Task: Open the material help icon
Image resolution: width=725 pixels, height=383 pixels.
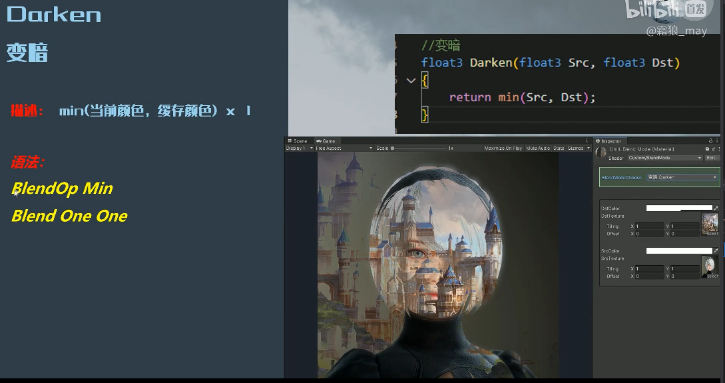Action: [x=707, y=149]
